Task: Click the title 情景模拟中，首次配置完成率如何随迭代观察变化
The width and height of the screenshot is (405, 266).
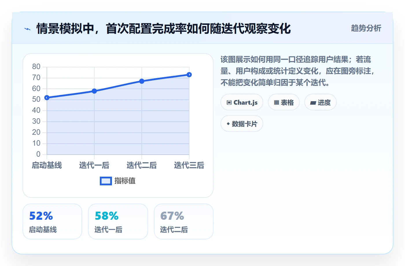Action: 164,29
